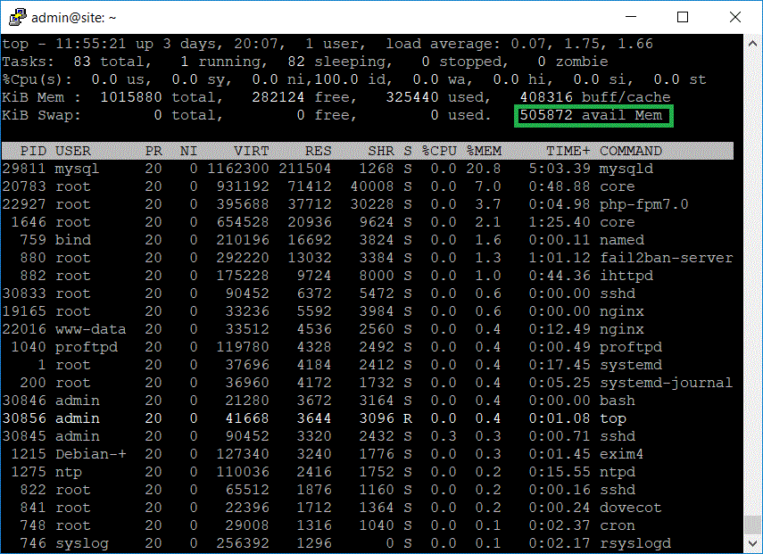Click the ihttpd command name
Image resolution: width=763 pixels, height=554 pixels.
pyautogui.click(x=626, y=276)
